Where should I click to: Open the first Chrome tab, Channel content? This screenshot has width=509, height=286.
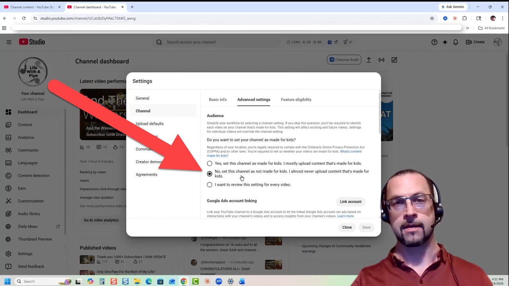32,7
